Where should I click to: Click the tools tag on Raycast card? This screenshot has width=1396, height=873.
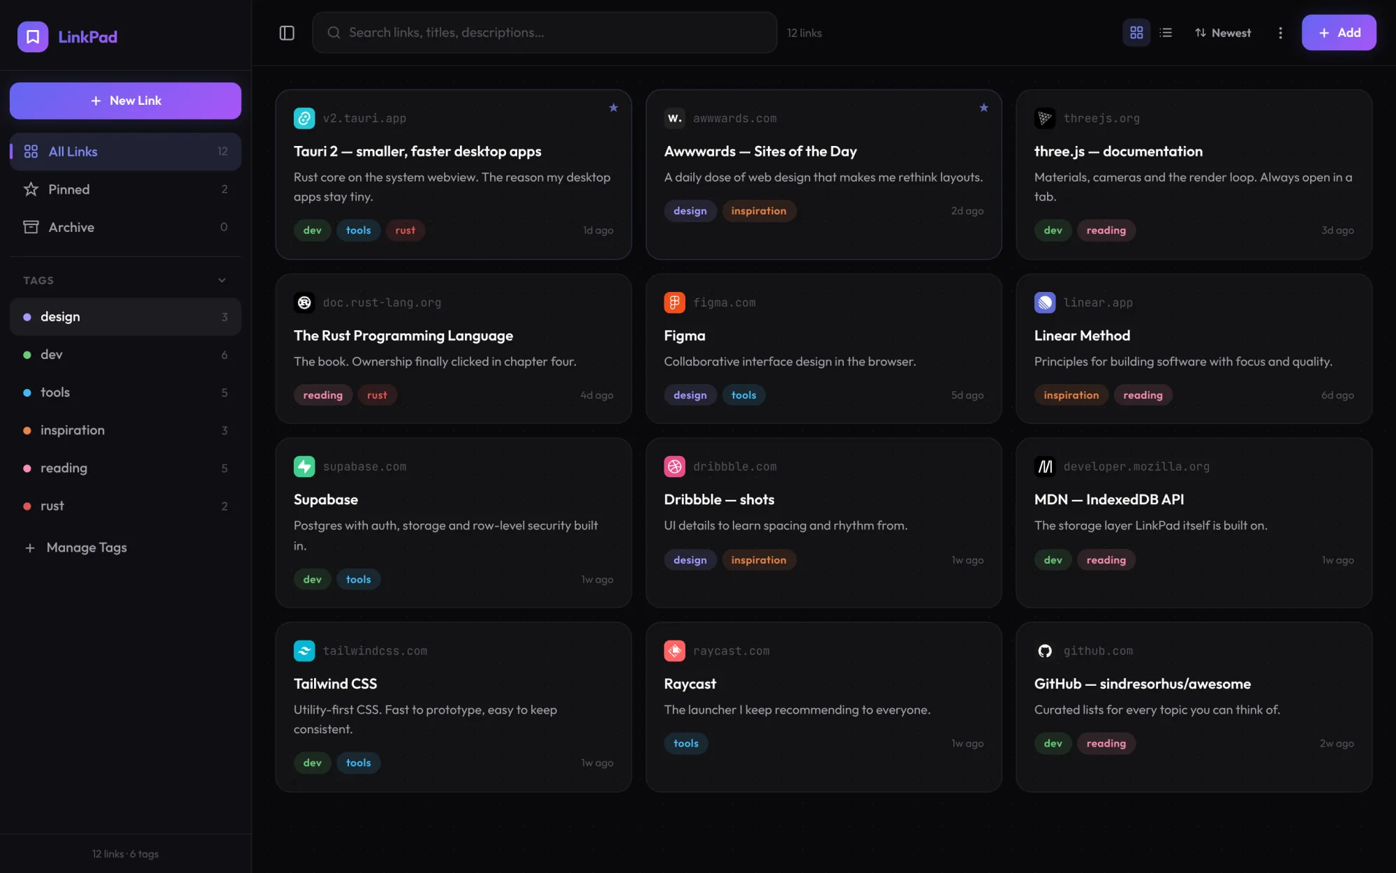coord(685,744)
